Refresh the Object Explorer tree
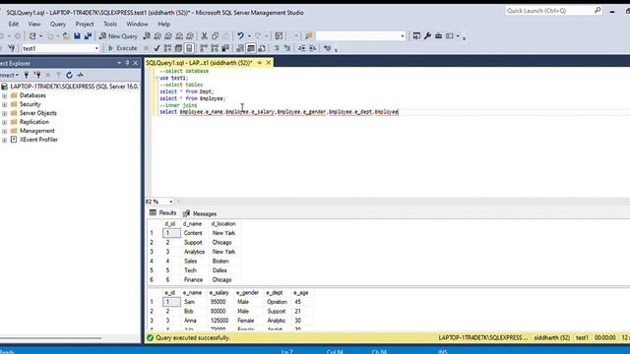This screenshot has width=630, height=354. point(69,75)
